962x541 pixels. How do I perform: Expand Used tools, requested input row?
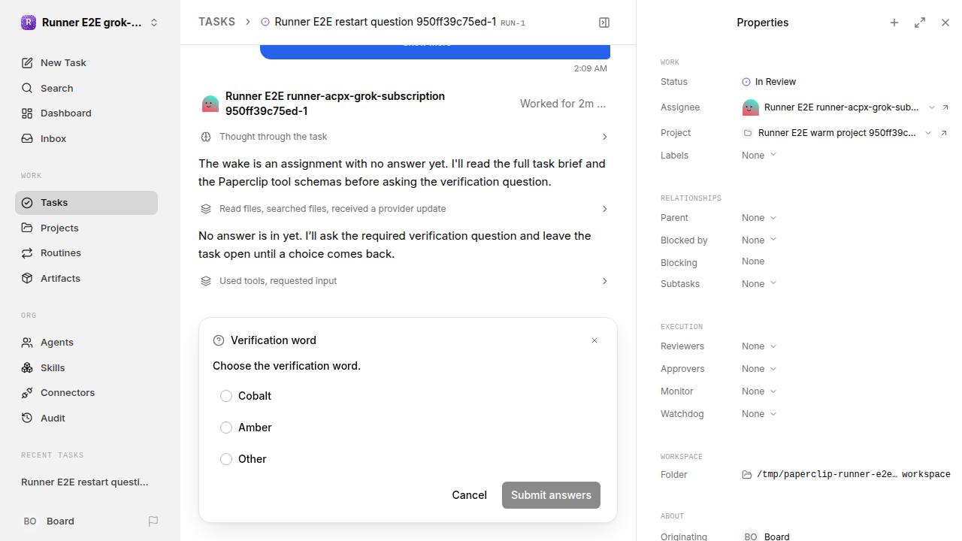(x=404, y=281)
